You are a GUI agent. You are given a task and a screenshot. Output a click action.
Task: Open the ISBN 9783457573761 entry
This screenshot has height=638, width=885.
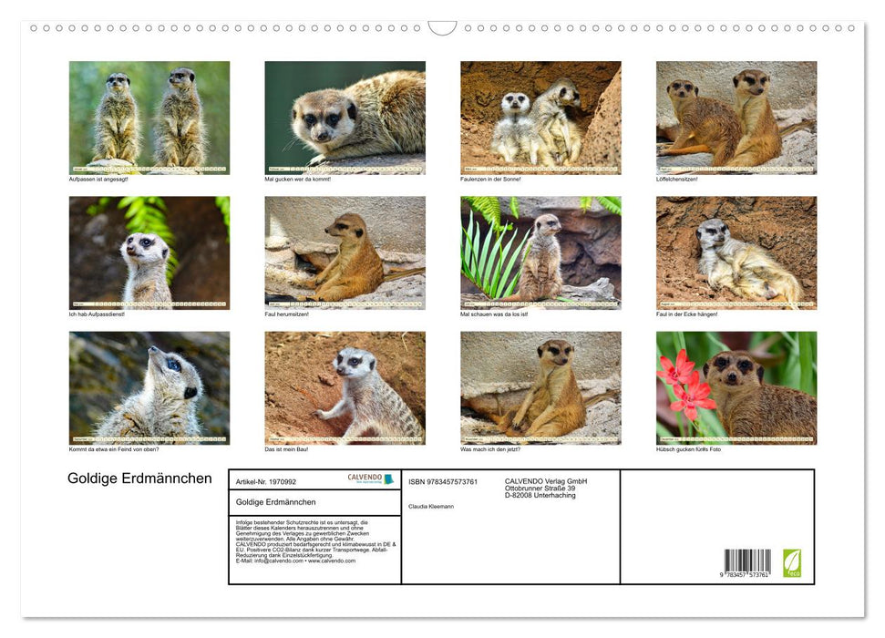click(x=443, y=480)
